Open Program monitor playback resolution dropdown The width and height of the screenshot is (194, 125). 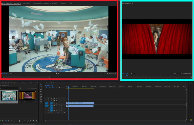tap(177, 73)
